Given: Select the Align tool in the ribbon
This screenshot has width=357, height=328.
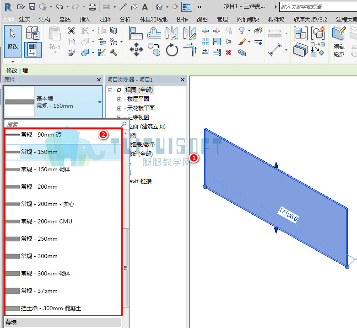Looking at the screenshot, I should [x=136, y=33].
